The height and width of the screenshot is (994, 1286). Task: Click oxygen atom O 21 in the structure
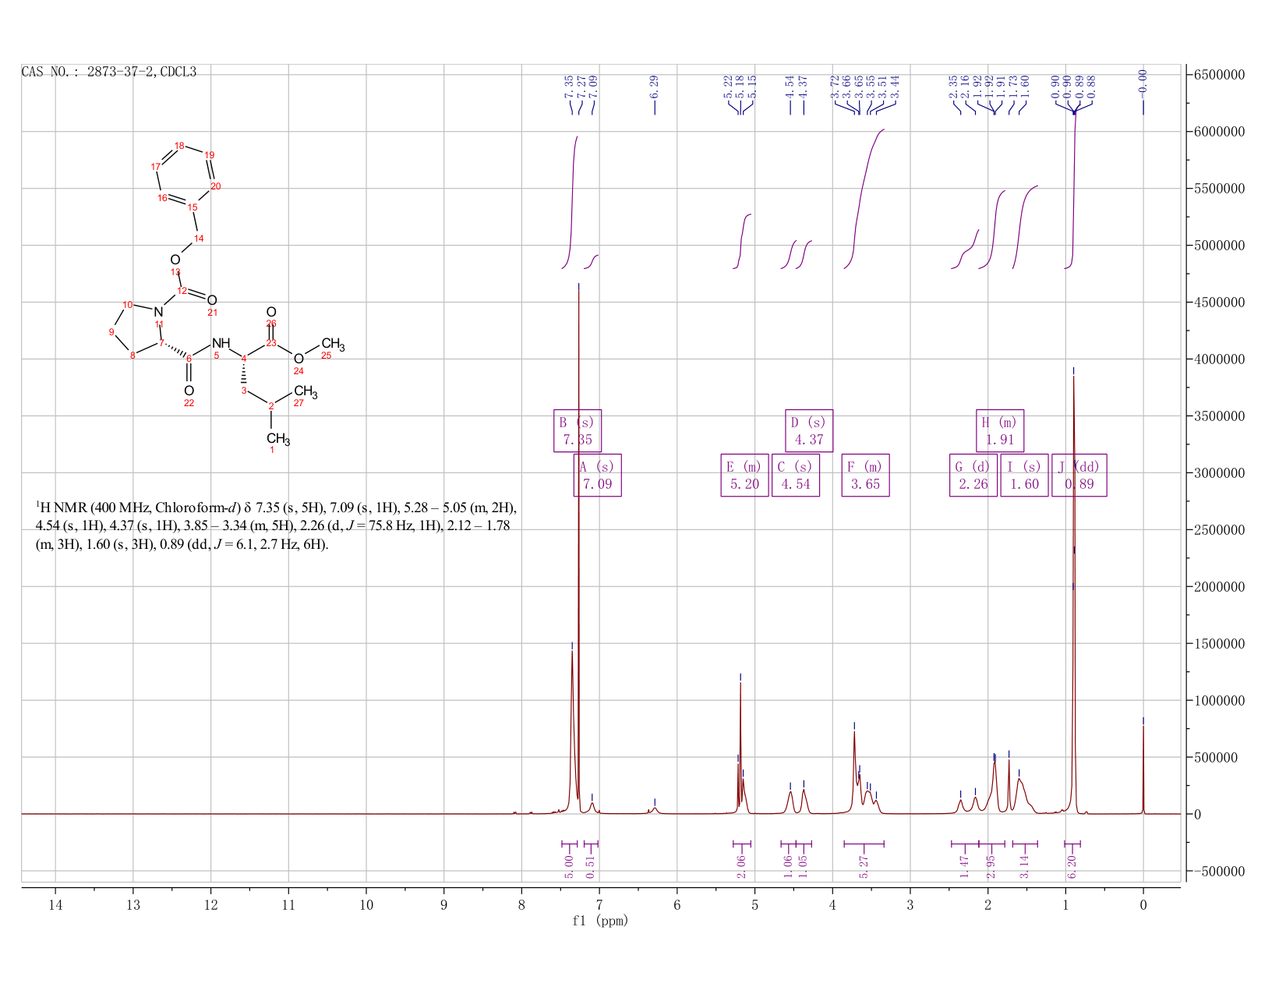point(212,301)
